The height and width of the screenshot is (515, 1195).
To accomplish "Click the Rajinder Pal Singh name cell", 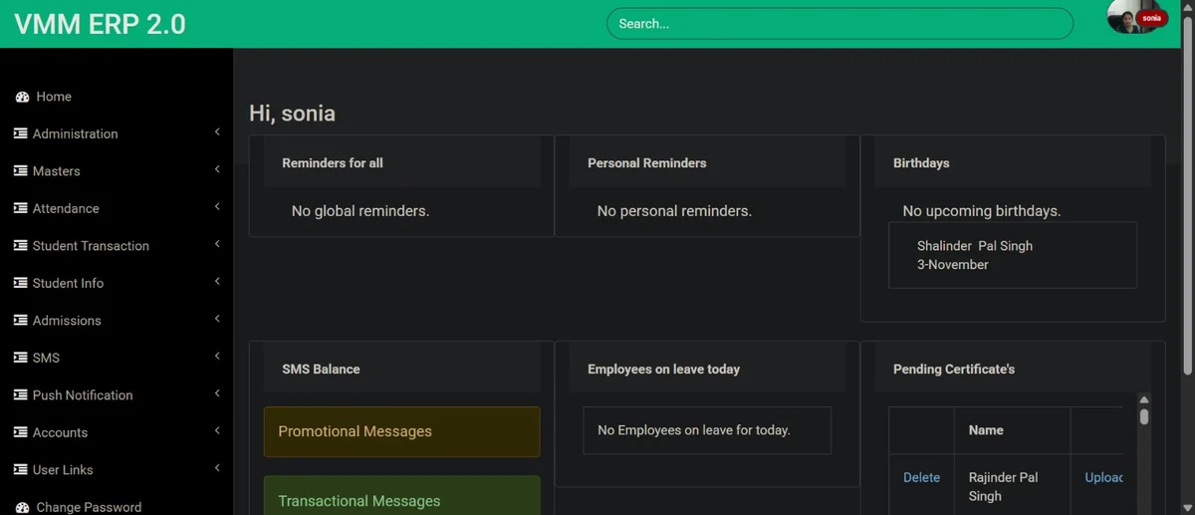I will coord(1012,486).
